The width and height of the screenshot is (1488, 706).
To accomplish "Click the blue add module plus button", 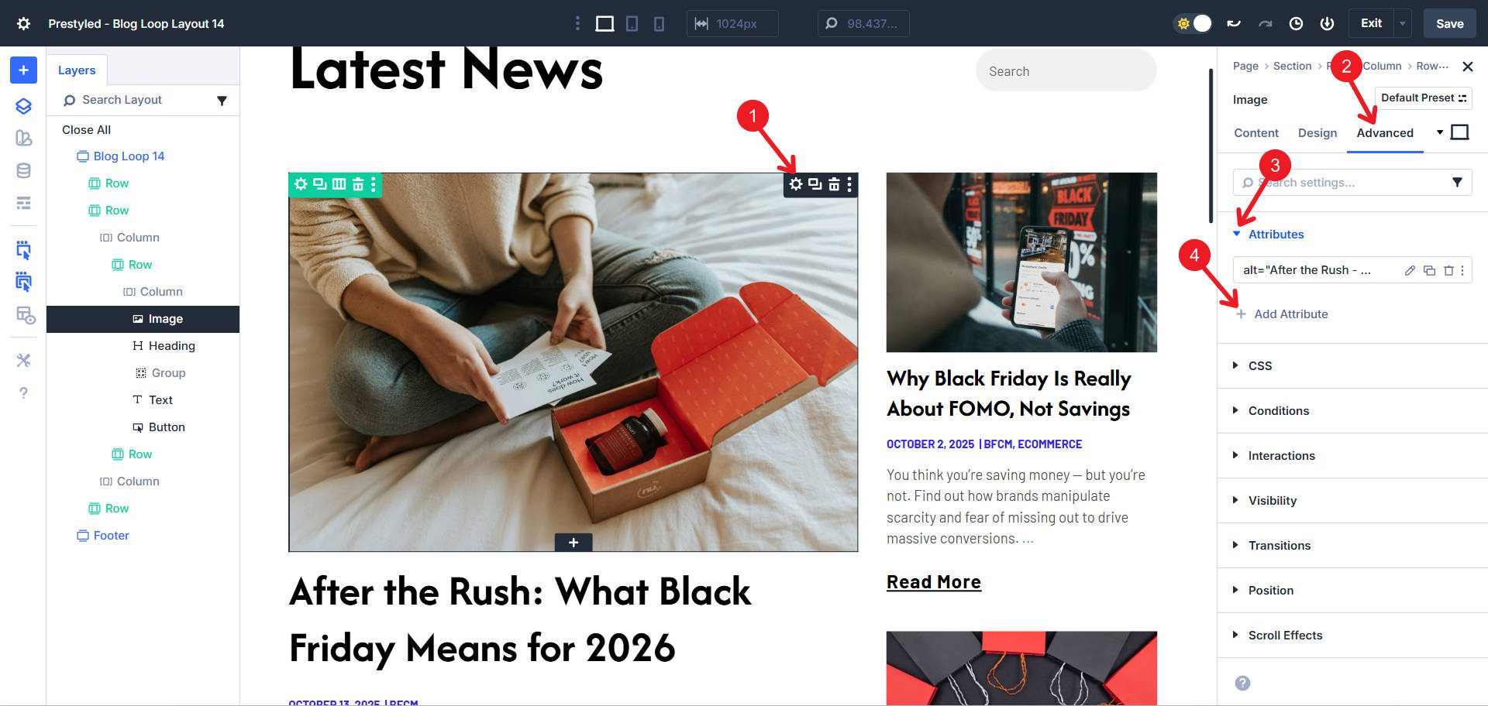I will [23, 70].
